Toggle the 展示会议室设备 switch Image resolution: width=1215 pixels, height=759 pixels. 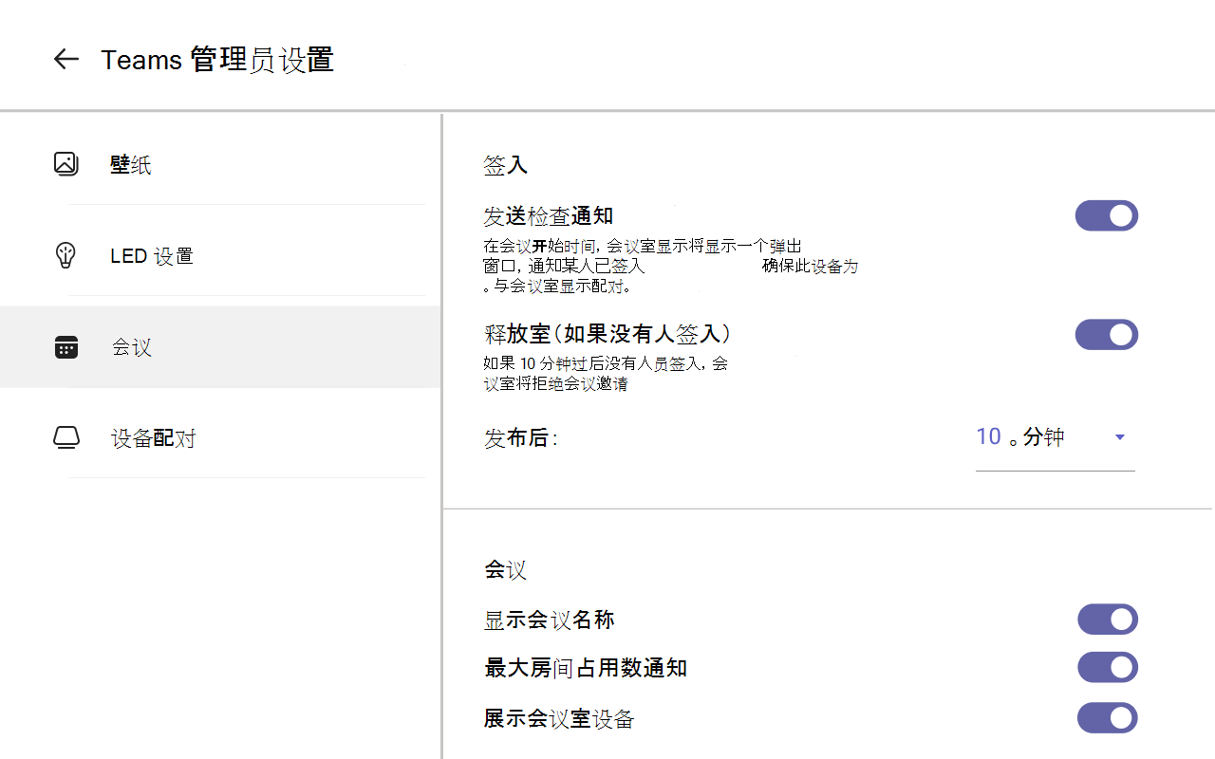1108,718
